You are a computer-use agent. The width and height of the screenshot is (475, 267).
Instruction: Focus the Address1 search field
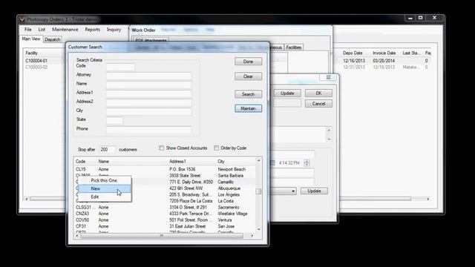(x=148, y=93)
